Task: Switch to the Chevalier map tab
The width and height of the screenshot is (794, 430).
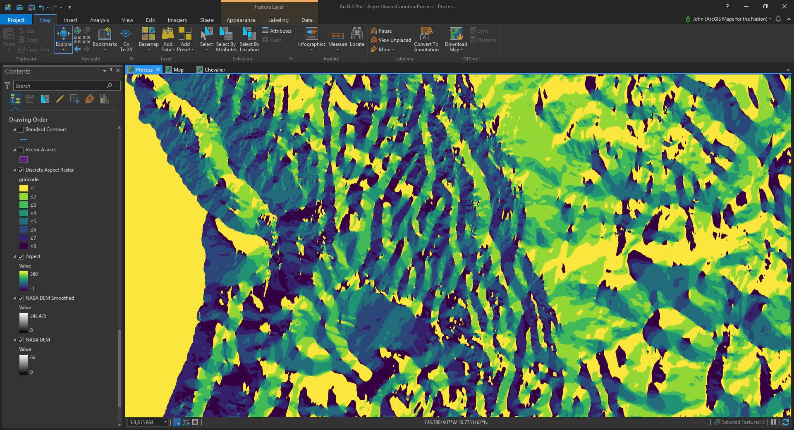Action: (215, 69)
